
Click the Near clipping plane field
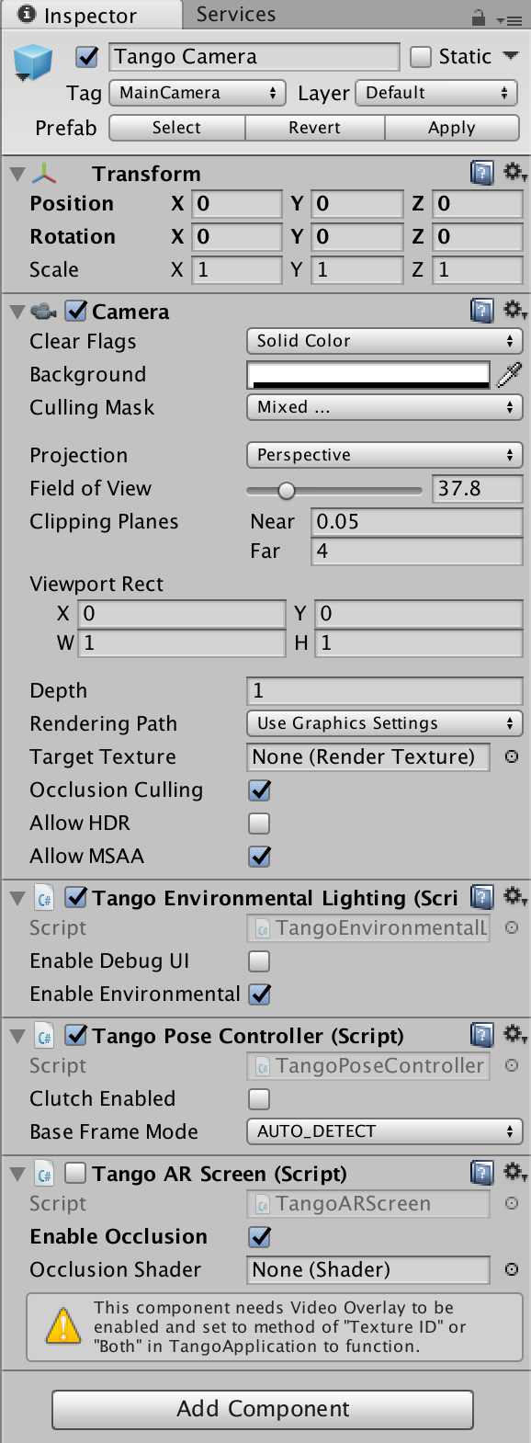coord(417,521)
